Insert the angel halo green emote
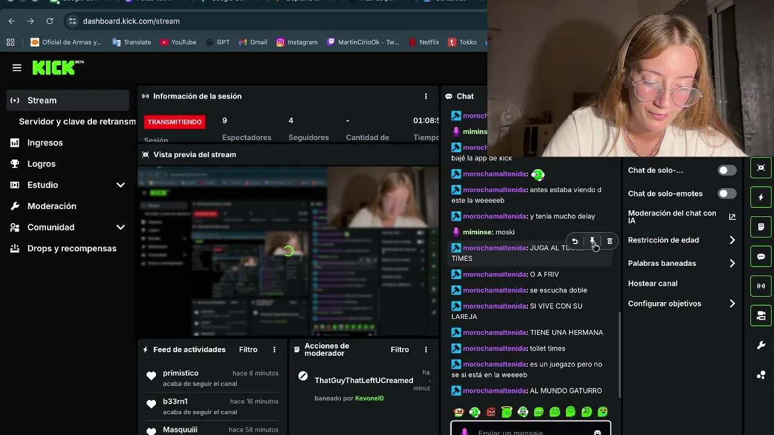The height and width of the screenshot is (435, 774). (507, 412)
